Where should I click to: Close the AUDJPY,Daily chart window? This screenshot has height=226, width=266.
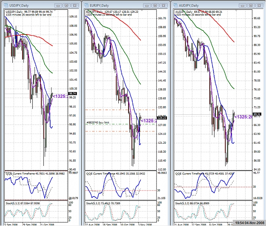click(x=259, y=6)
